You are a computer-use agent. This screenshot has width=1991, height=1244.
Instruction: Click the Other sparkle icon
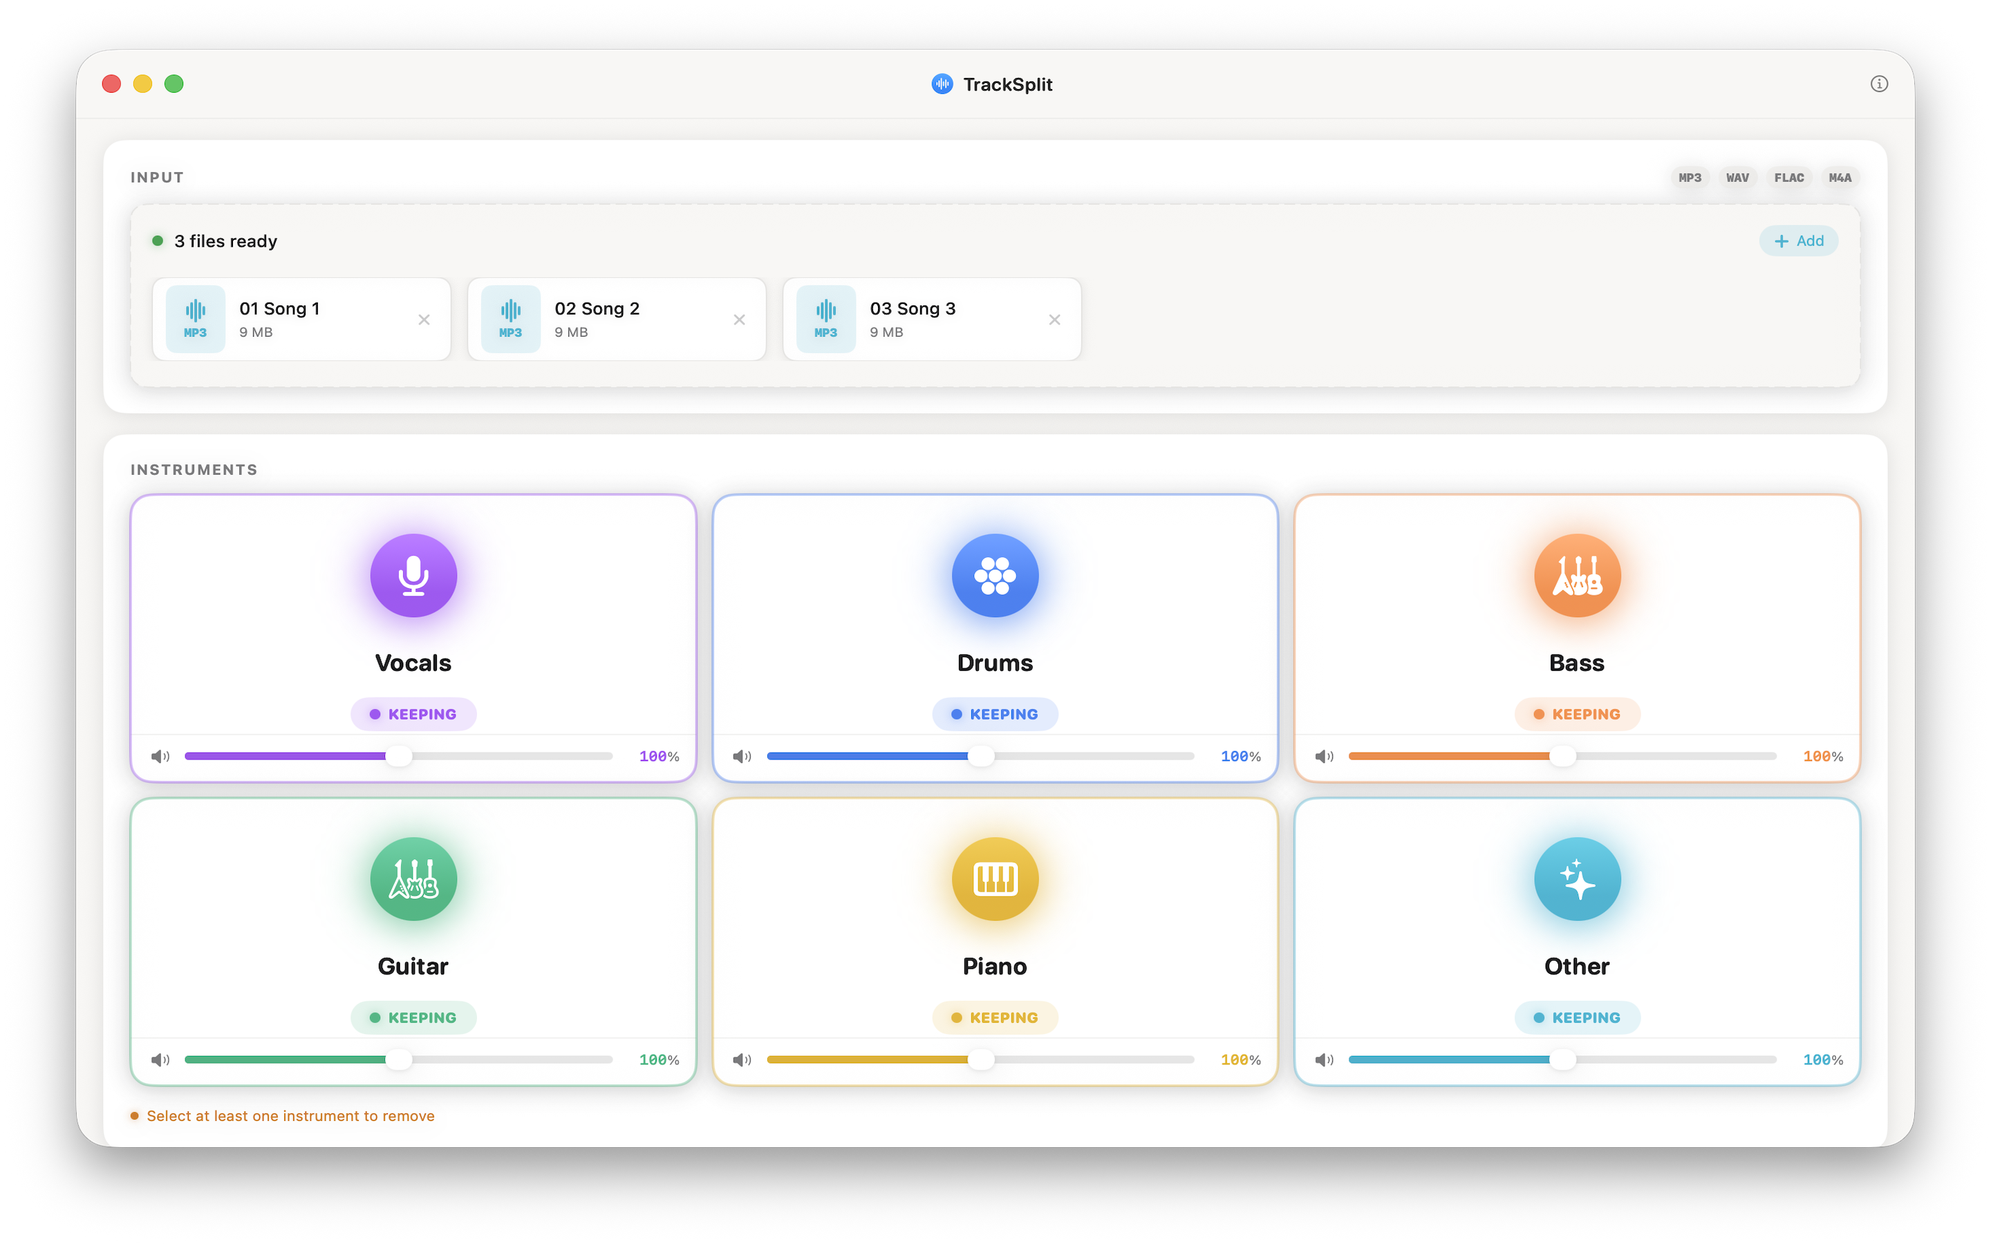[x=1576, y=878]
